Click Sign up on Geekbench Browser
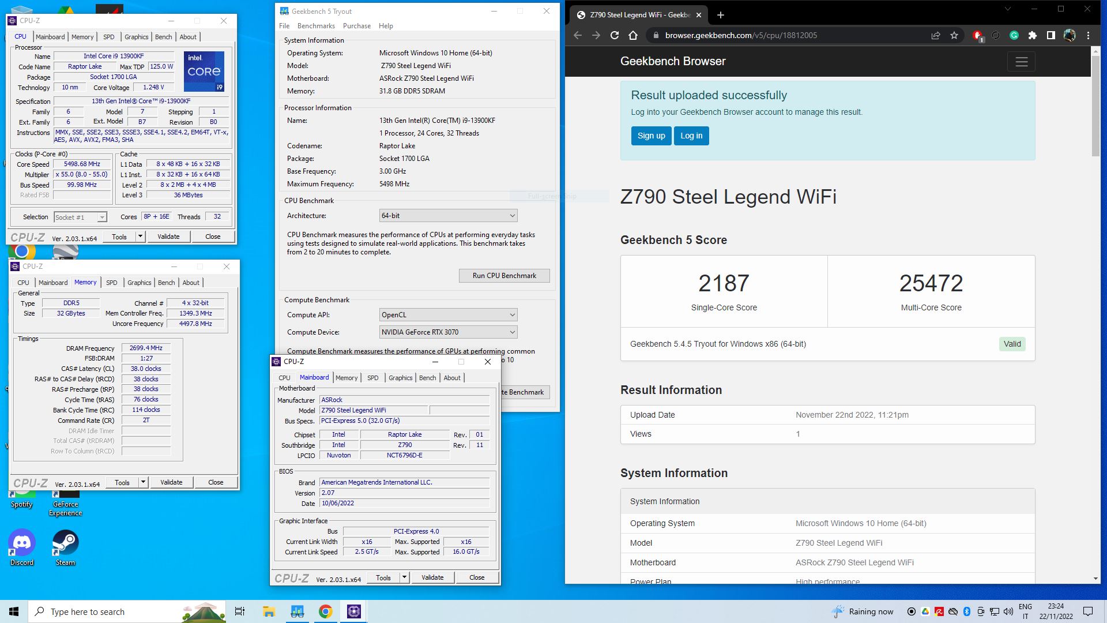The image size is (1107, 623). coord(651,136)
